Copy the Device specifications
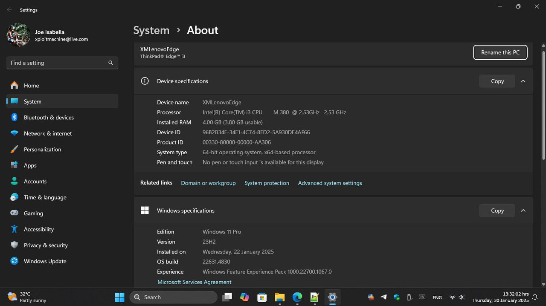 pyautogui.click(x=497, y=81)
